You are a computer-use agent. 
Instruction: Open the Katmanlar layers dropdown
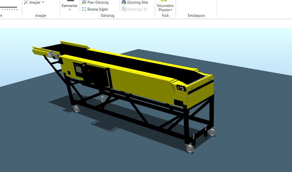coord(70,6)
